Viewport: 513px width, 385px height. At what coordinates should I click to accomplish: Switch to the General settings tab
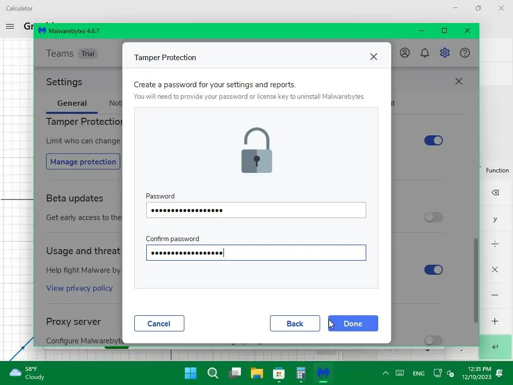[x=72, y=103]
